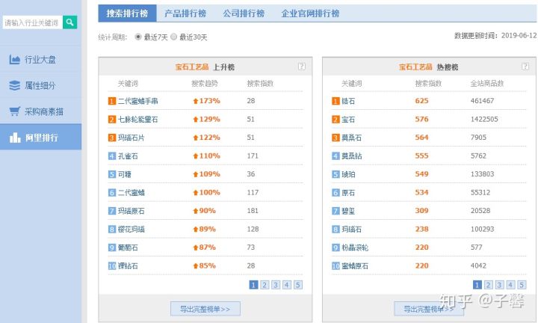Click the green search magnifier icon
The width and height of the screenshot is (538, 323).
pyautogui.click(x=69, y=22)
